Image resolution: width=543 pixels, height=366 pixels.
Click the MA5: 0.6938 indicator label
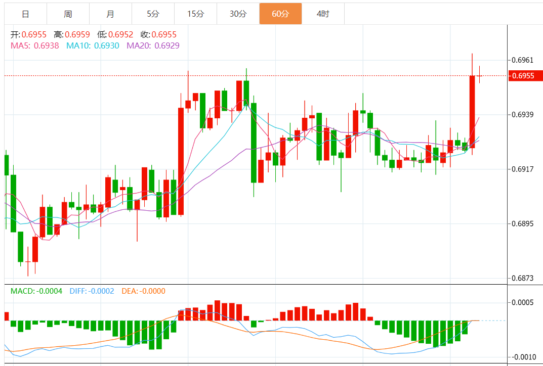tap(34, 45)
